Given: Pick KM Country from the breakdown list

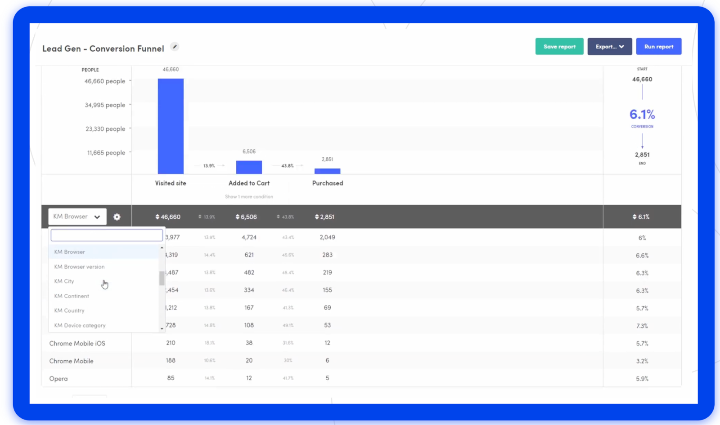Looking at the screenshot, I should point(69,310).
